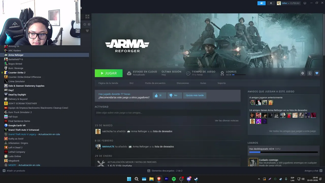The height and width of the screenshot is (183, 325).
Task: Open the notifications bell icon
Action: click(271, 3)
